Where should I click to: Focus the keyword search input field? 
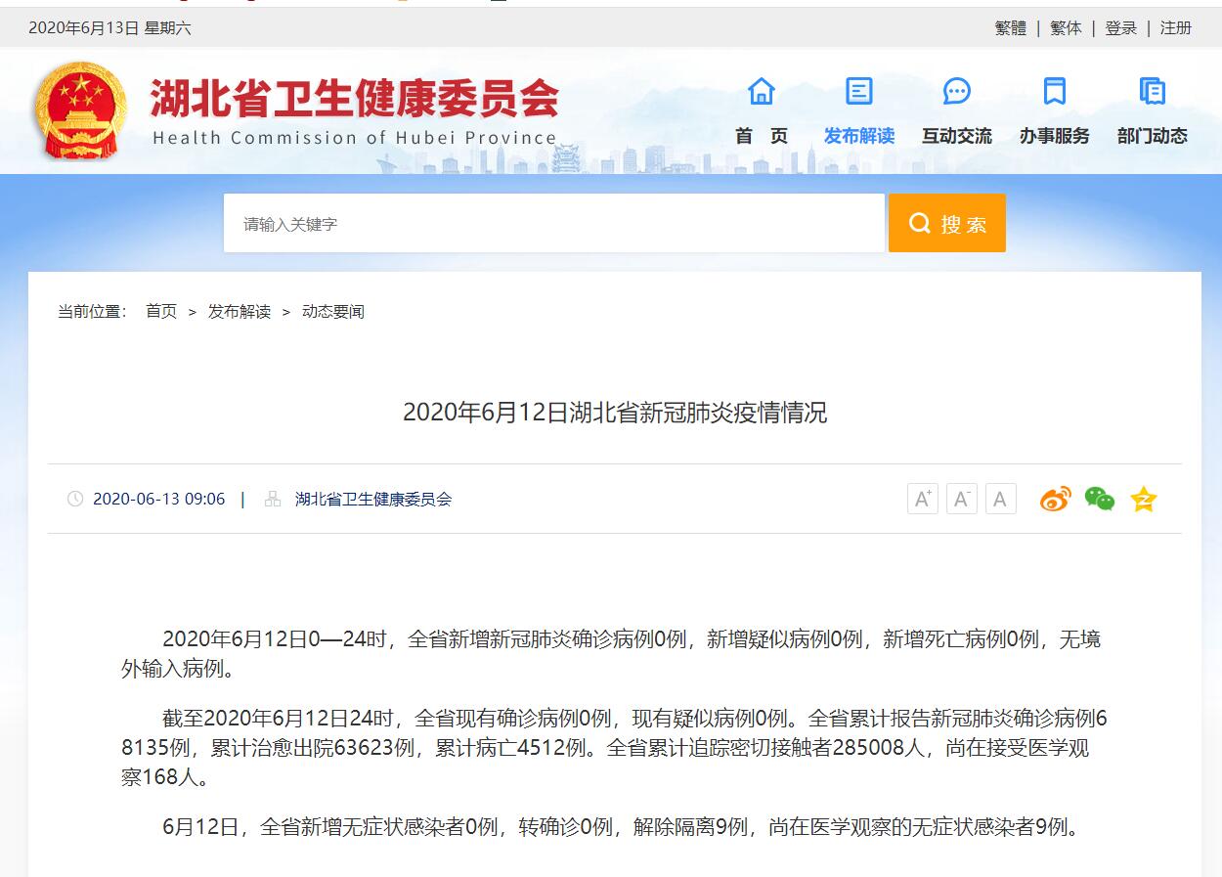point(553,224)
